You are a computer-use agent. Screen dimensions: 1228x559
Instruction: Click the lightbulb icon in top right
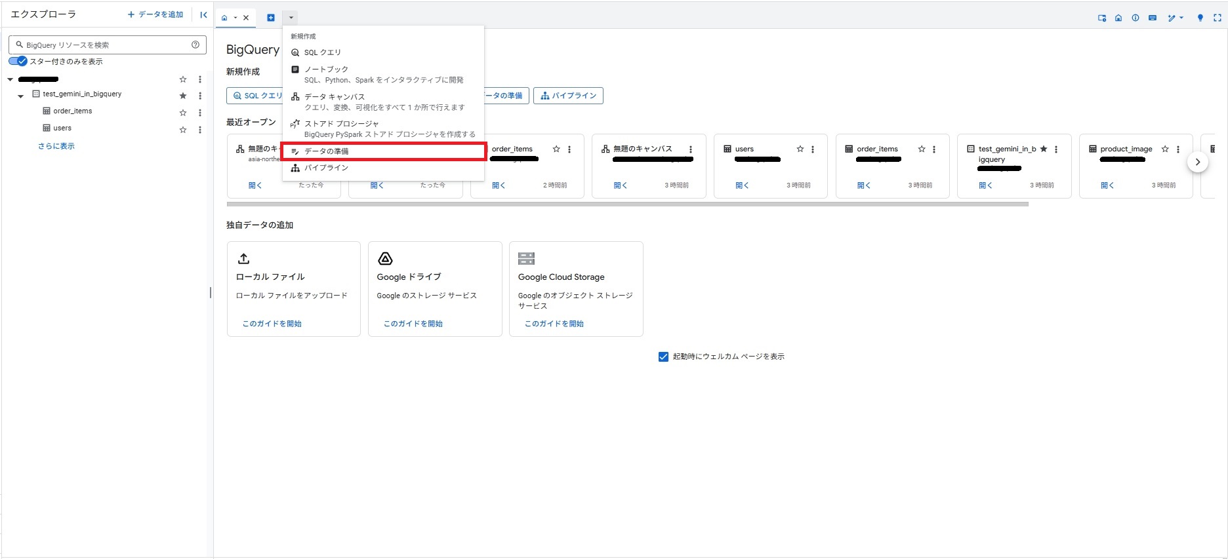pos(1200,18)
